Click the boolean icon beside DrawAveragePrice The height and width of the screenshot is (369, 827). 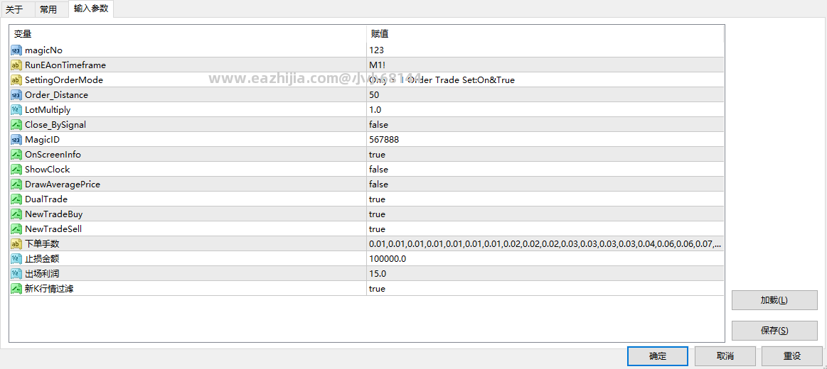[16, 184]
